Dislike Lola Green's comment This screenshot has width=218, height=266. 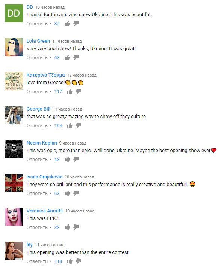tap(76, 57)
